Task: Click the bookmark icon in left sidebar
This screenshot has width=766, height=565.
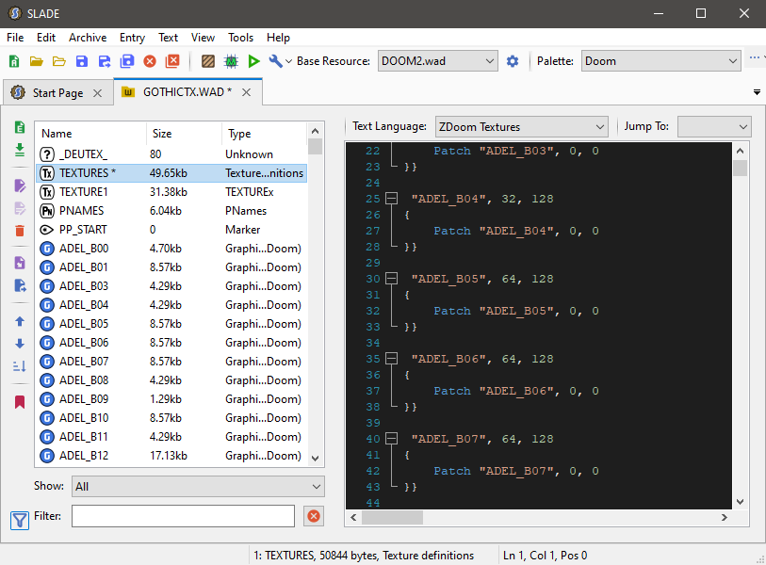Action: [x=20, y=402]
